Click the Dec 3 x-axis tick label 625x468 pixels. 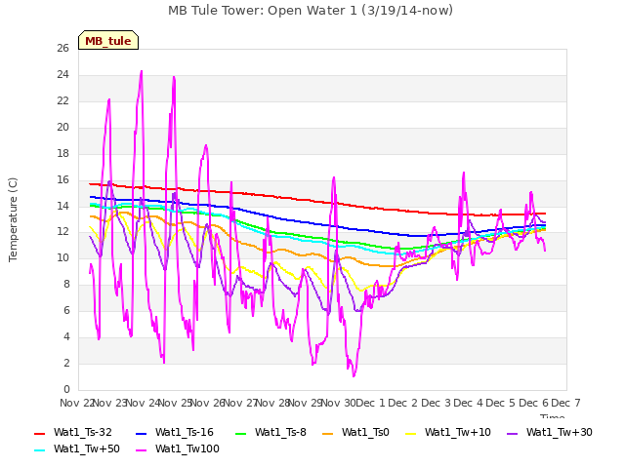coord(436,403)
